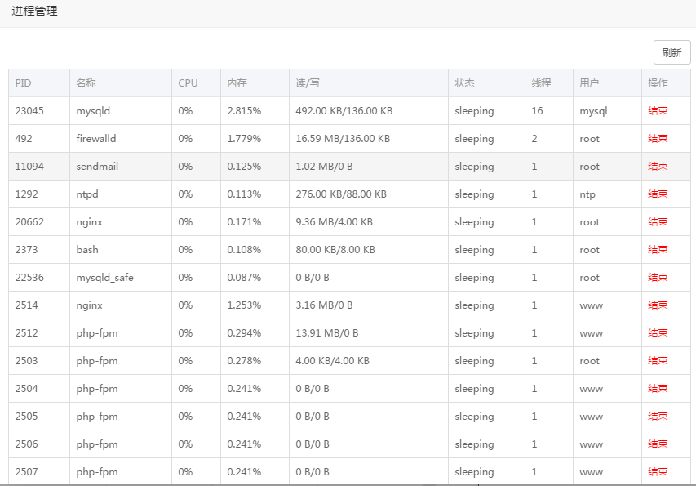Click the 用户 column header
696x486 pixels.
pyautogui.click(x=589, y=83)
